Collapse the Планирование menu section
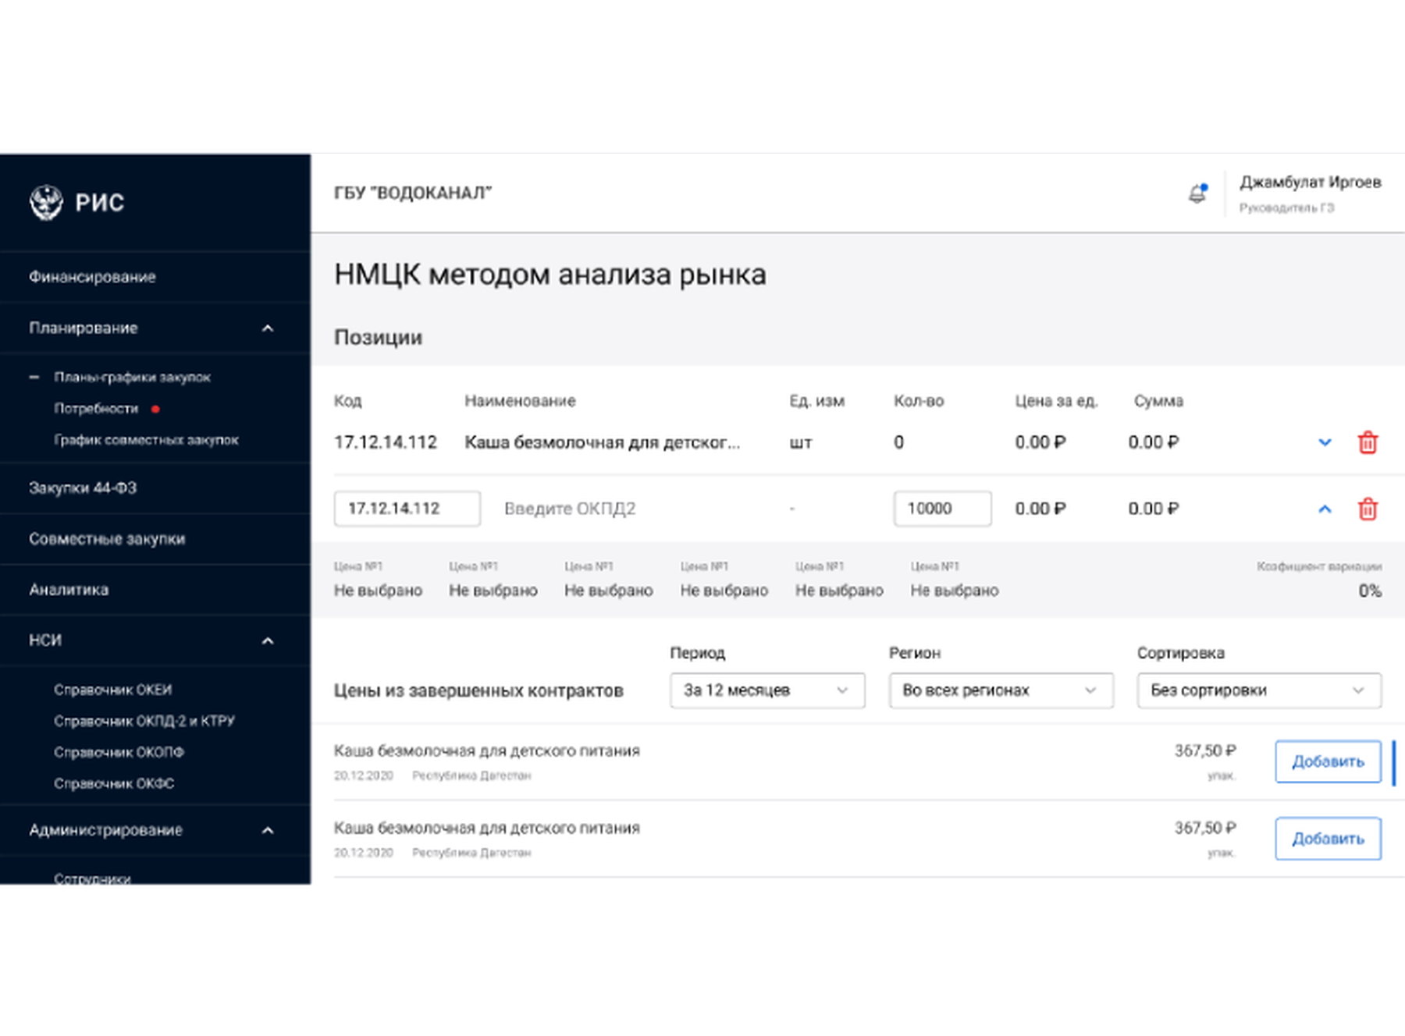This screenshot has height=1036, width=1405. click(x=268, y=328)
